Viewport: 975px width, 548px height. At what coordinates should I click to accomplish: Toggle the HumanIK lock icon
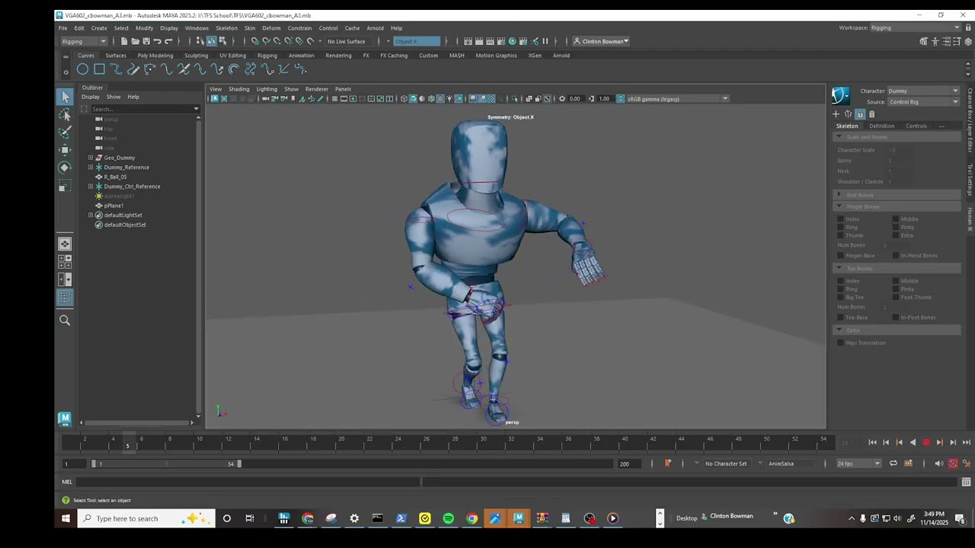[860, 114]
